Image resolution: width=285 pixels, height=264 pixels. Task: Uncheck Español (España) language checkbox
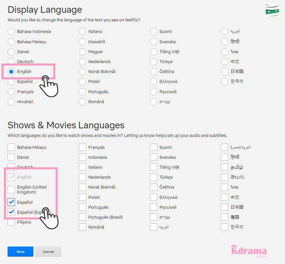[x=11, y=212]
